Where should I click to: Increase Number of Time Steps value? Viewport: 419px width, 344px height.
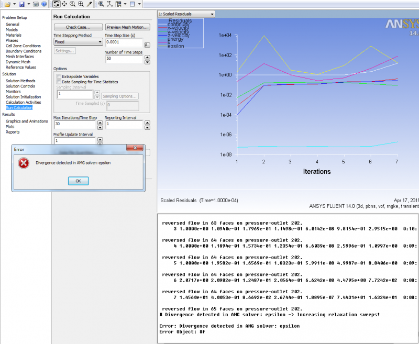pos(147,57)
